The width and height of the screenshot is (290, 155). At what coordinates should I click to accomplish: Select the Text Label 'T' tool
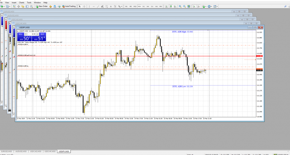point(115,6)
